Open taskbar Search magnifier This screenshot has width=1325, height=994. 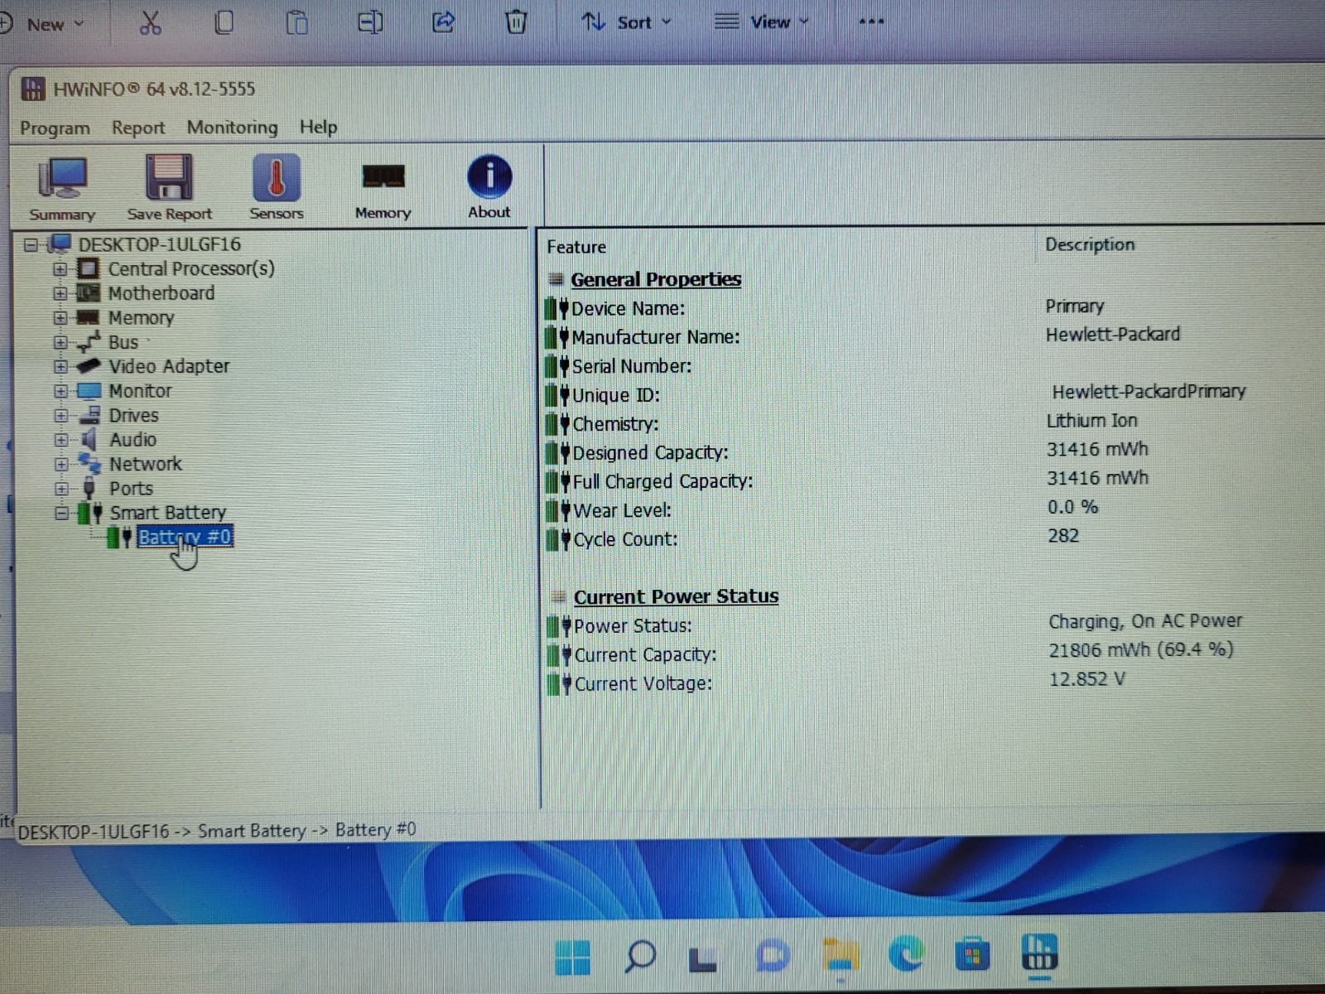coord(639,957)
